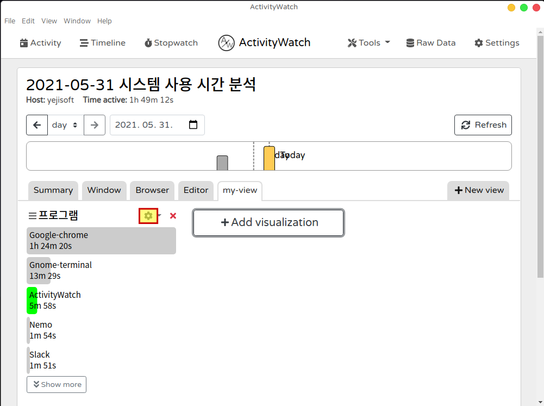Viewport: 544px width, 406px height.
Task: Open the Help menu
Action: [x=104, y=21]
